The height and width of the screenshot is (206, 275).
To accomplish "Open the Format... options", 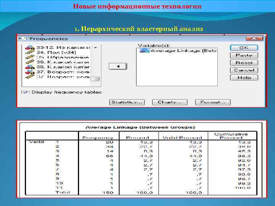I will (x=213, y=102).
